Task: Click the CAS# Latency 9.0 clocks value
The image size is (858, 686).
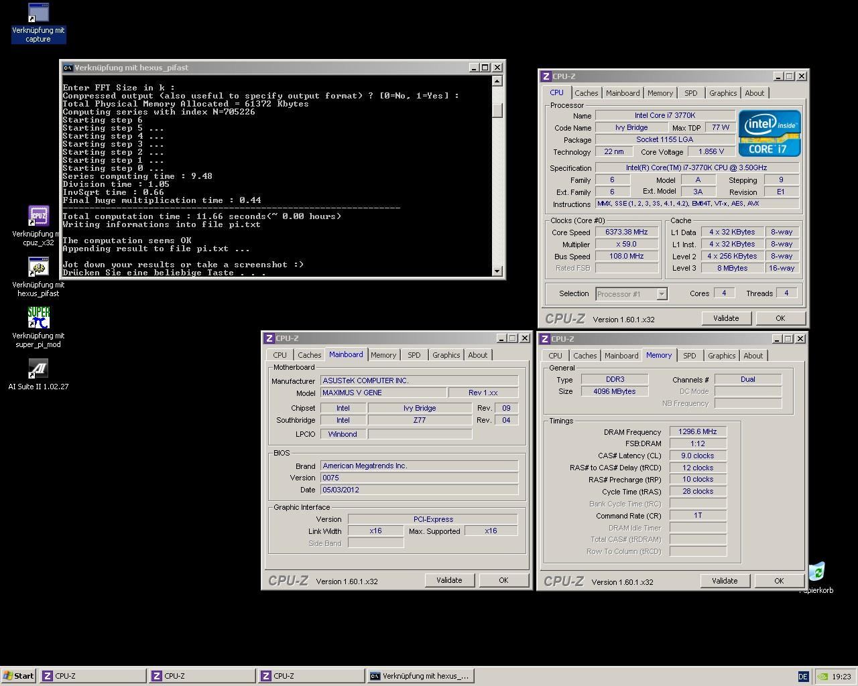Action: tap(697, 456)
